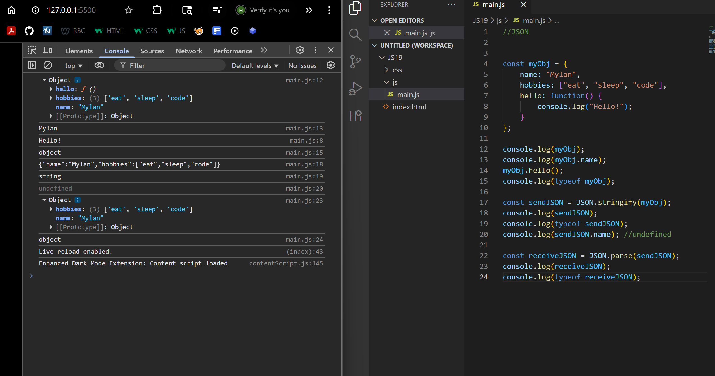Open Run and Debug view icon
The image size is (715, 376).
click(x=355, y=89)
